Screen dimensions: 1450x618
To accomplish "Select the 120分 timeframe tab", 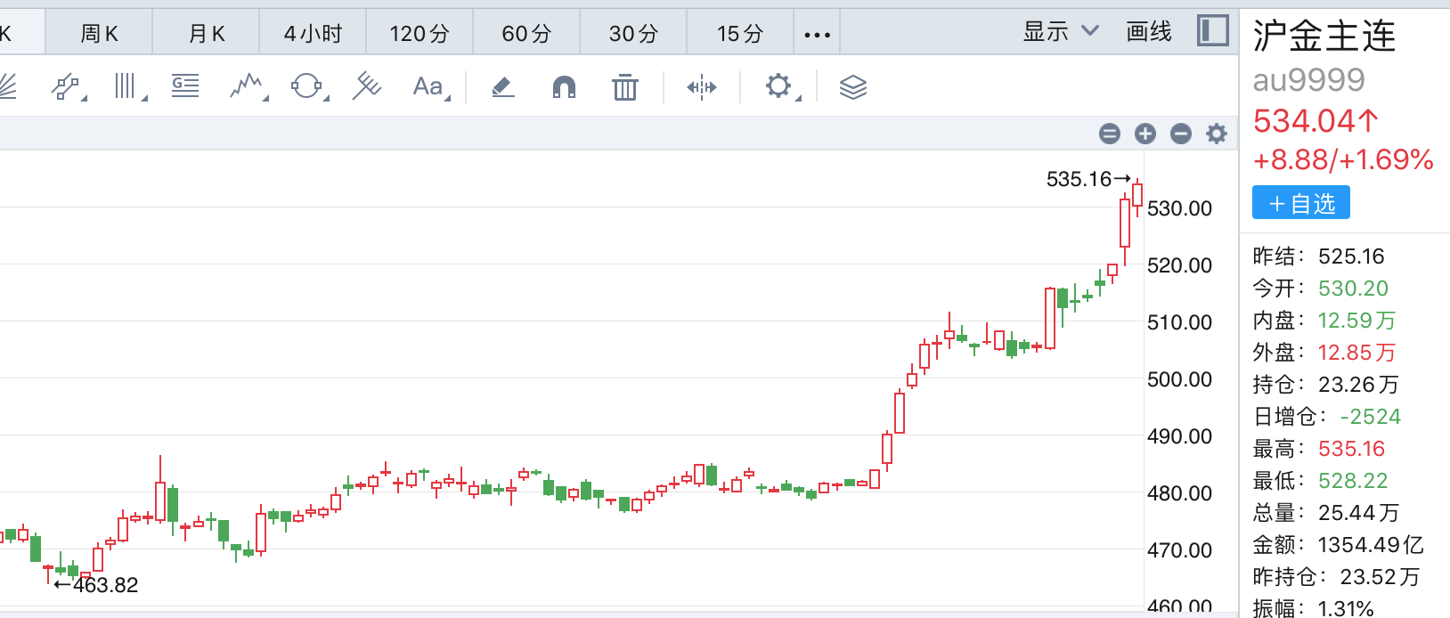I will click(x=420, y=33).
